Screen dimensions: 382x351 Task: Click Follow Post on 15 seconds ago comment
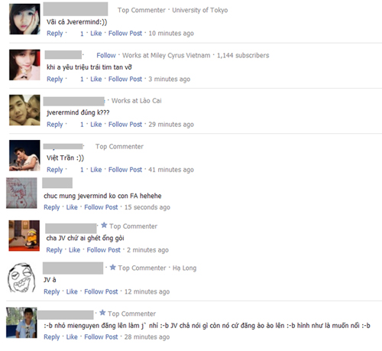click(101, 207)
